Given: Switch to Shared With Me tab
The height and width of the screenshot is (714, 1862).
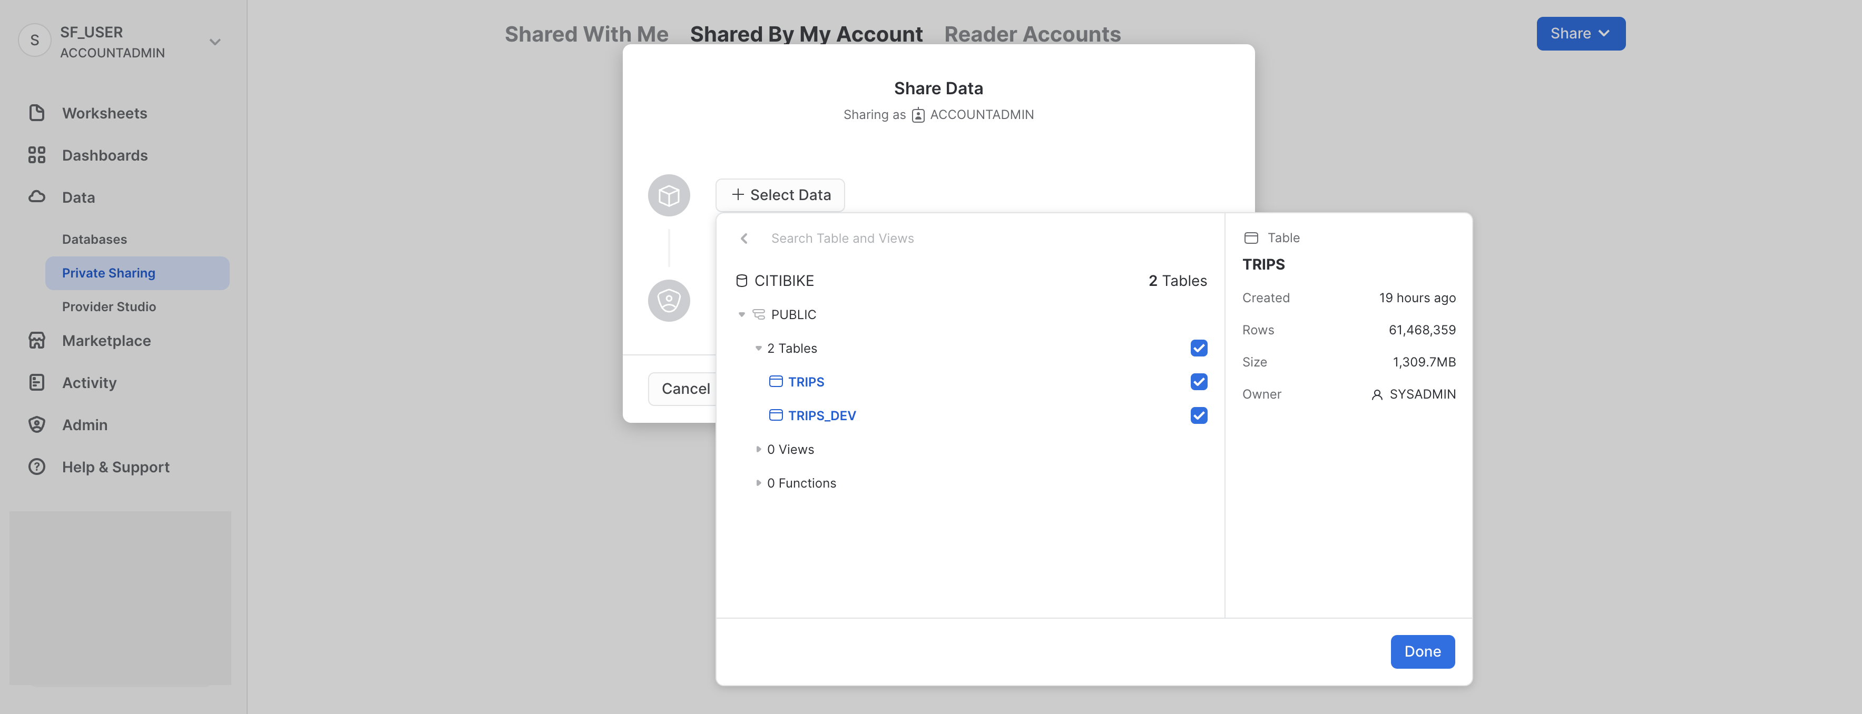Looking at the screenshot, I should [586, 34].
